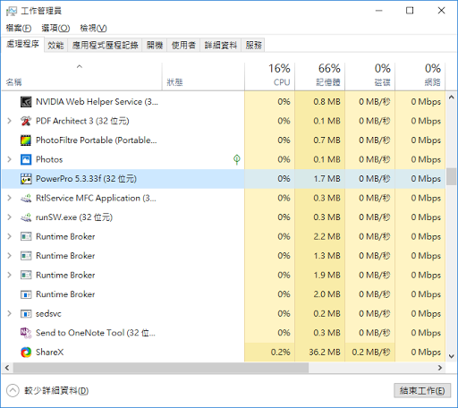This screenshot has width=458, height=408.
Task: Open the 檔案(F) menu
Action: 19,29
